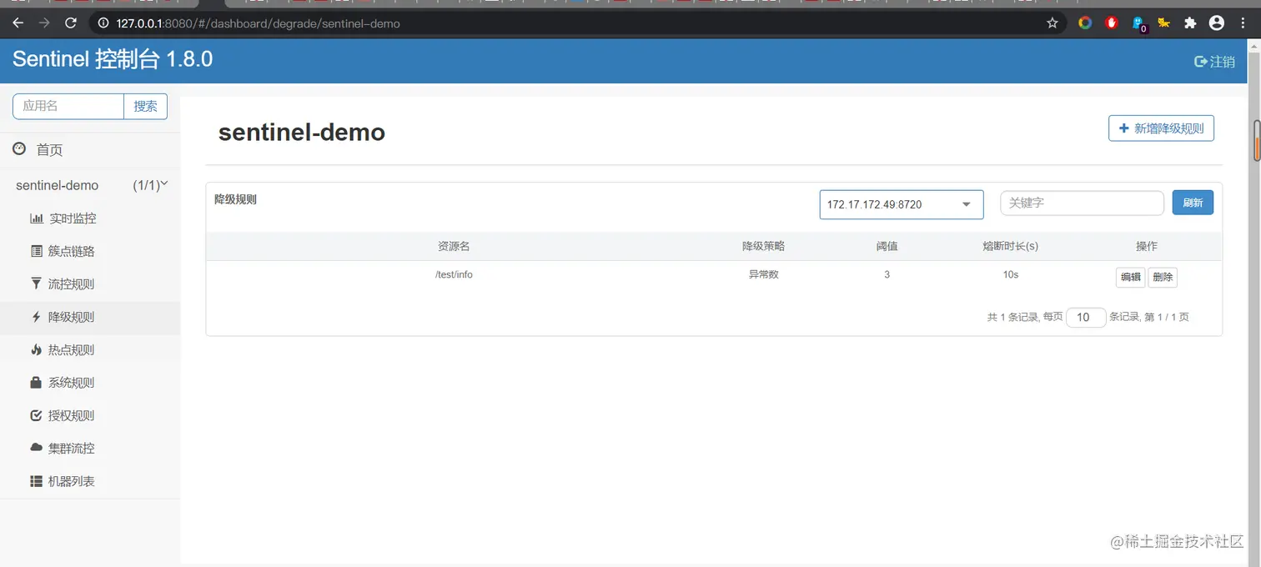Viewport: 1261px width, 567px height.
Task: Click the browser forward arrow
Action: tap(44, 23)
